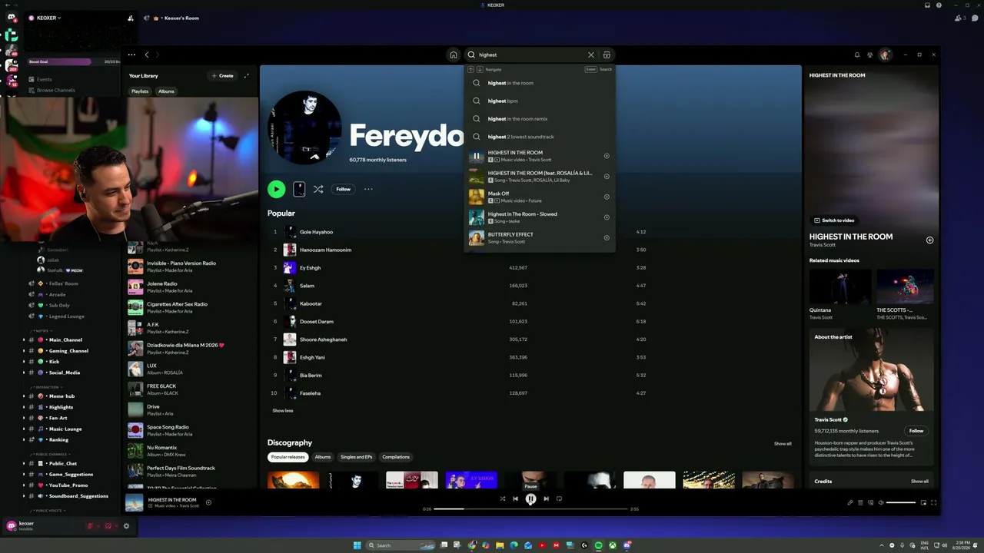Toggle Discord microphone mute

pos(90,526)
